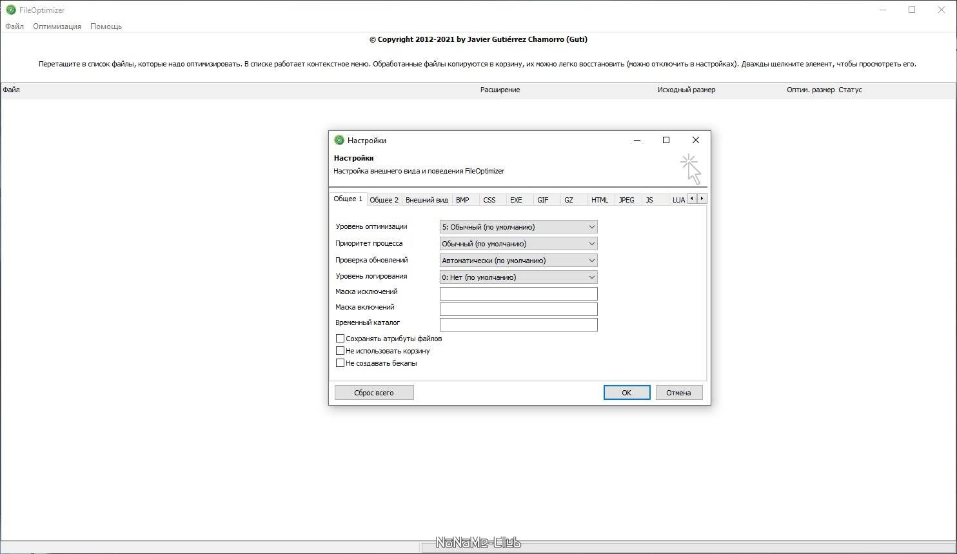This screenshot has width=957, height=554.
Task: Sort by Оптим. размер column header
Action: click(811, 90)
